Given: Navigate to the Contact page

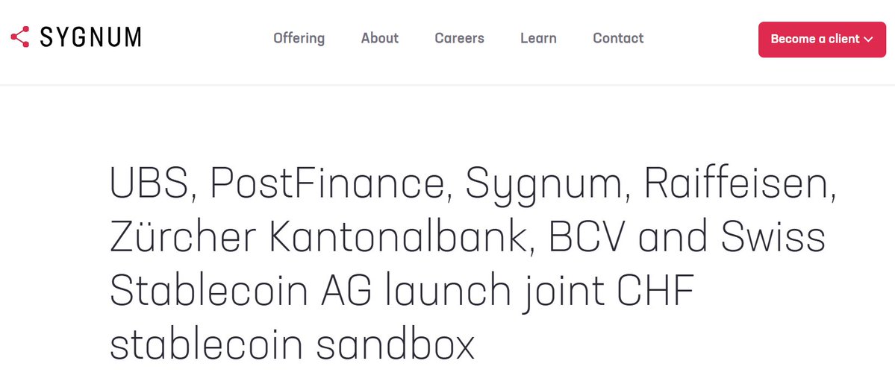Looking at the screenshot, I should (618, 38).
